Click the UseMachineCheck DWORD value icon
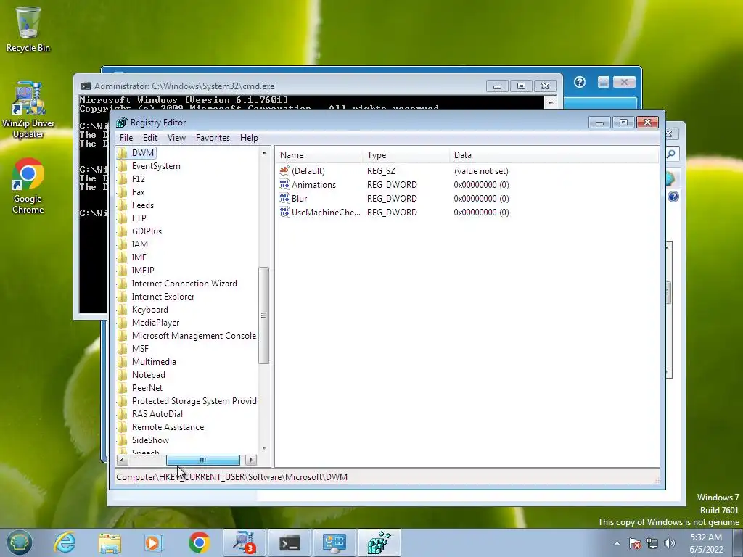Image resolution: width=743 pixels, height=557 pixels. tap(284, 212)
